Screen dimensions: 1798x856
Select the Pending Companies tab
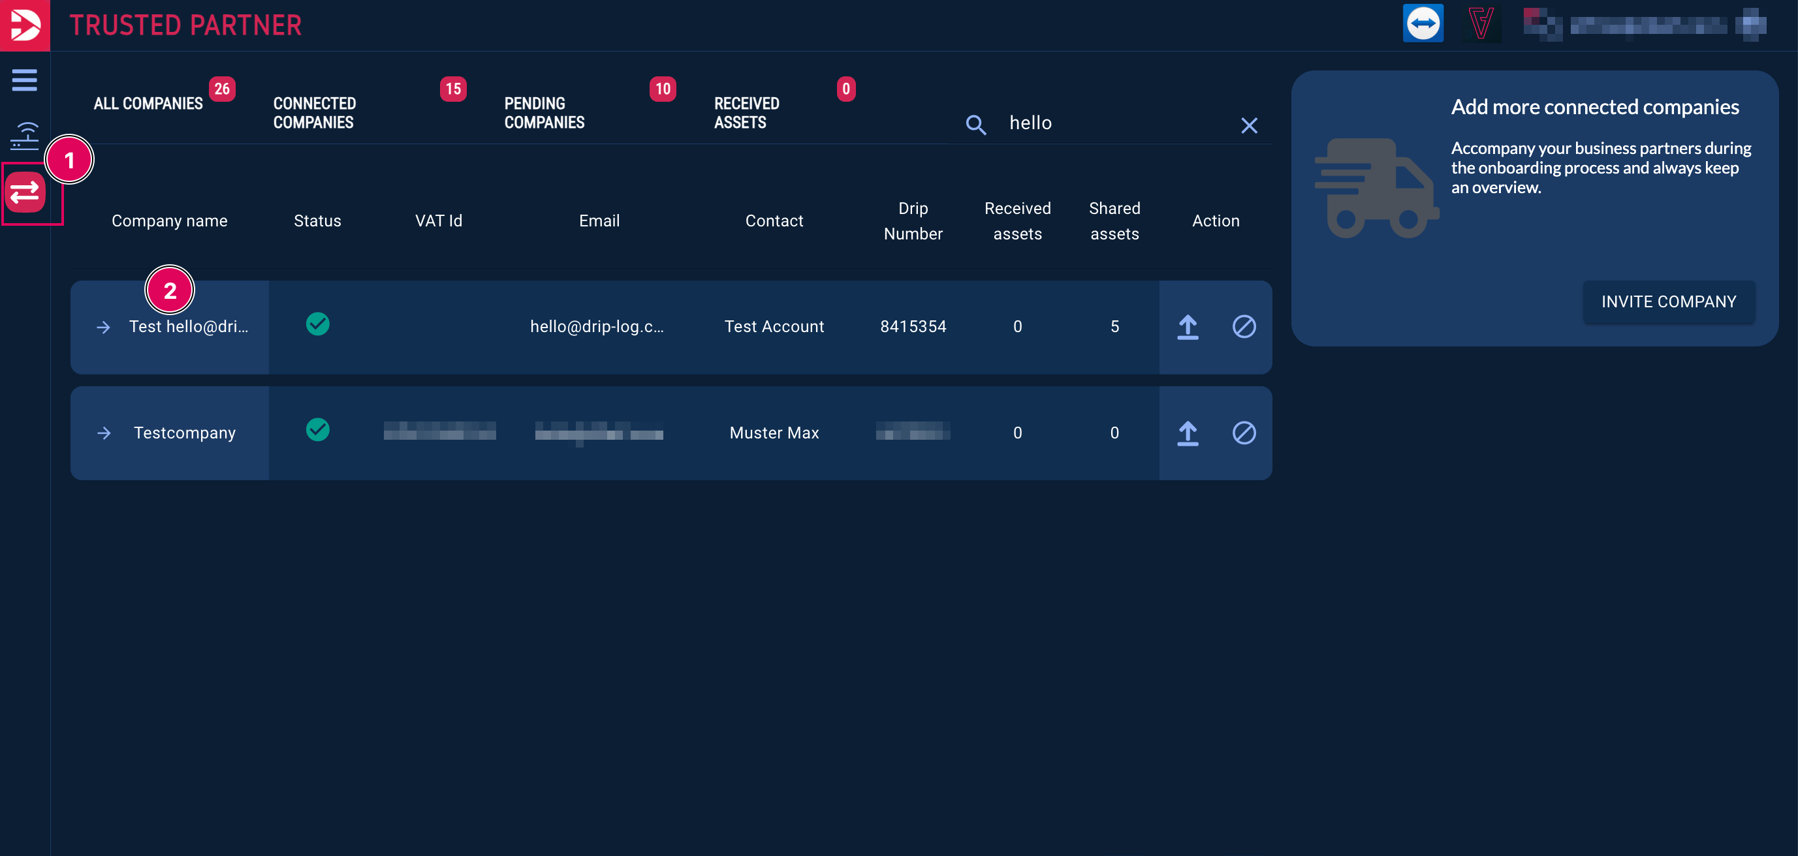pyautogui.click(x=544, y=112)
